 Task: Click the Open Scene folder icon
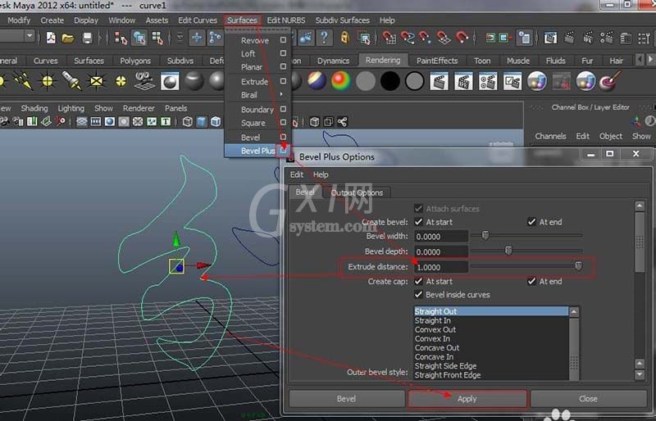coord(68,38)
